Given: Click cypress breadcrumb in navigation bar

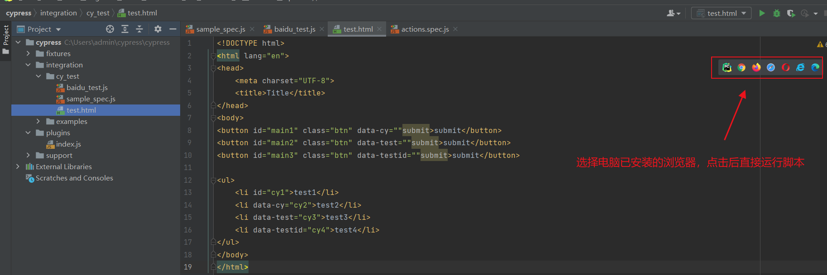Looking at the screenshot, I should [x=19, y=13].
